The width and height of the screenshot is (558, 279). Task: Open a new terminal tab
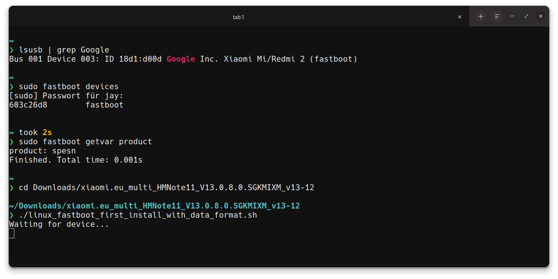pyautogui.click(x=481, y=17)
